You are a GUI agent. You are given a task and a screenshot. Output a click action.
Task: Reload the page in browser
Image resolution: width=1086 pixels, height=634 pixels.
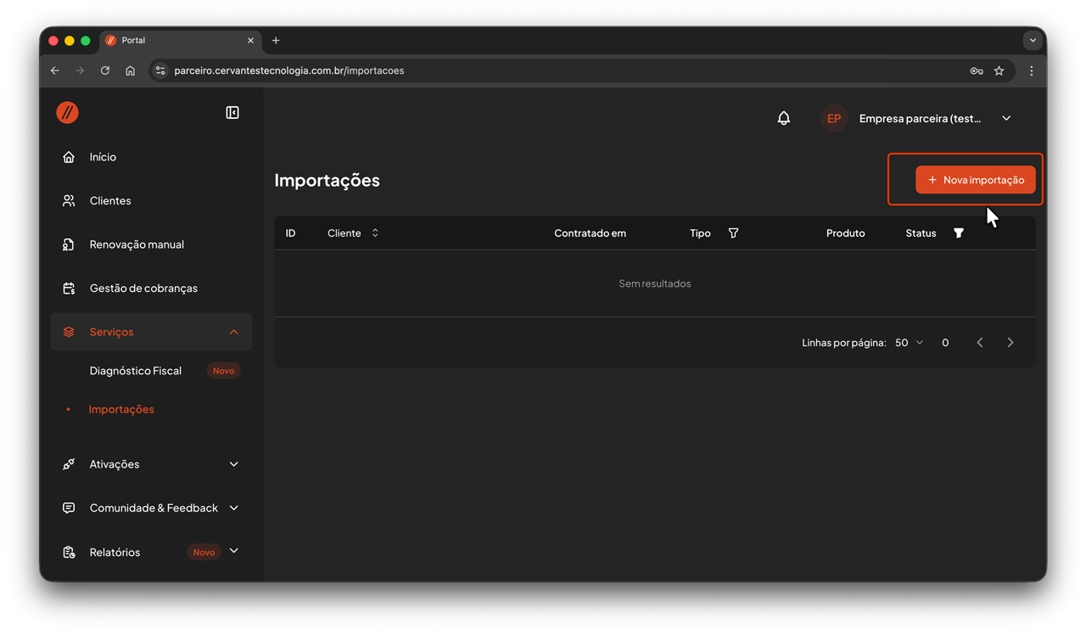[x=105, y=71]
